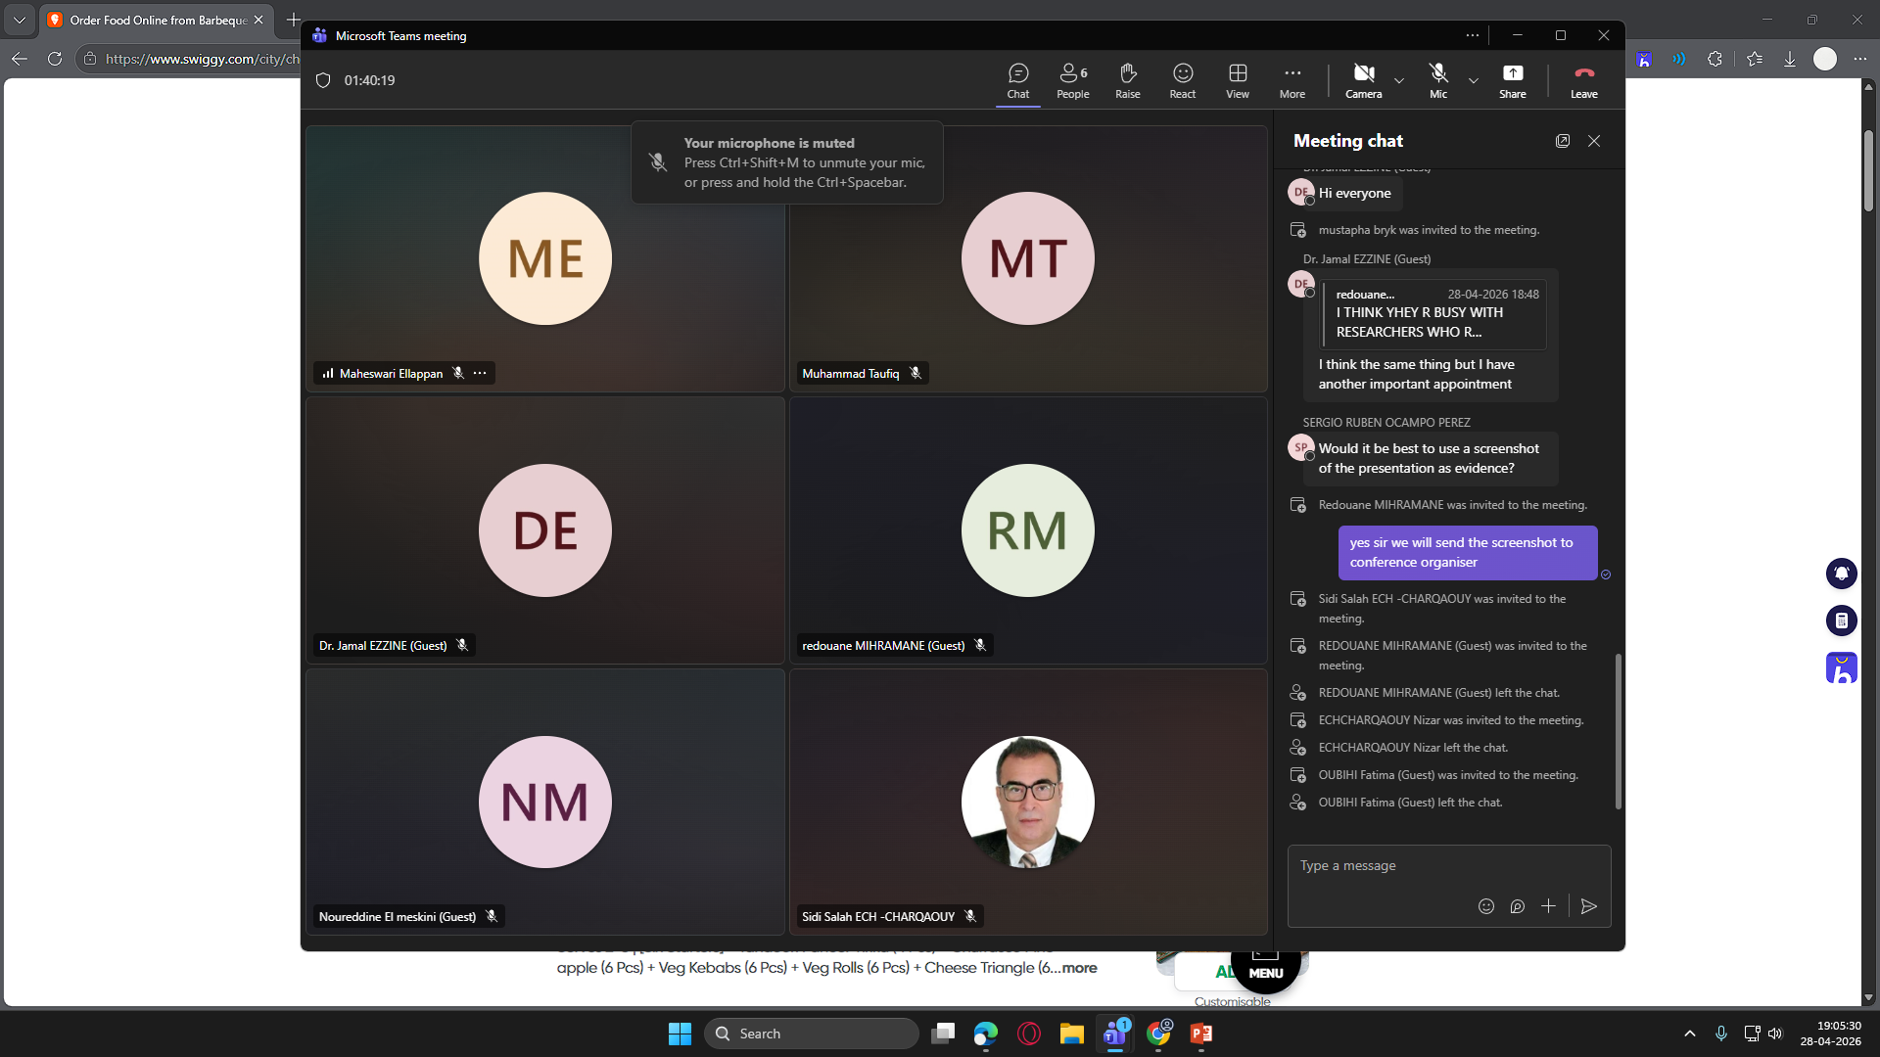
Task: Click the Meeting chat scrollbar
Action: pos(1618,731)
